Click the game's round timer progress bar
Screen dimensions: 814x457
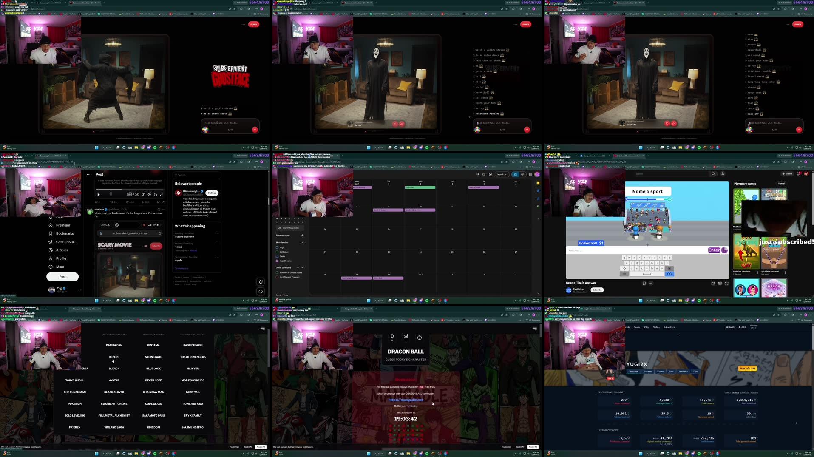(x=648, y=199)
